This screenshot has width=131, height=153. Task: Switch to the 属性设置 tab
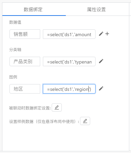[96, 9]
